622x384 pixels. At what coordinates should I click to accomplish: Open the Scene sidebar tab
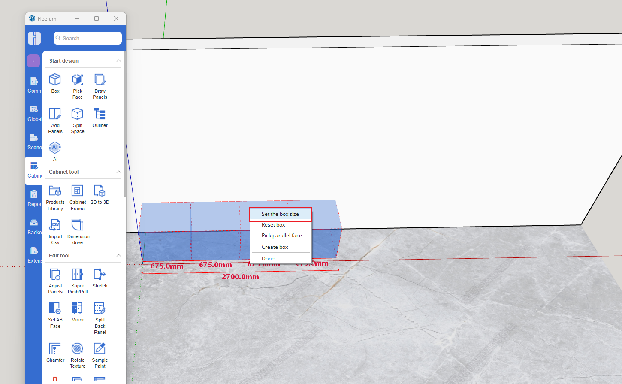coord(34,141)
